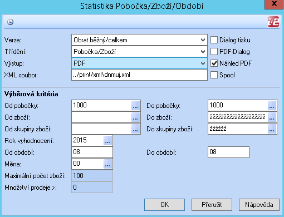Click the window title Statistika Pobočka/Zboží/Období
Screen dimensions: 284x217
142,6
